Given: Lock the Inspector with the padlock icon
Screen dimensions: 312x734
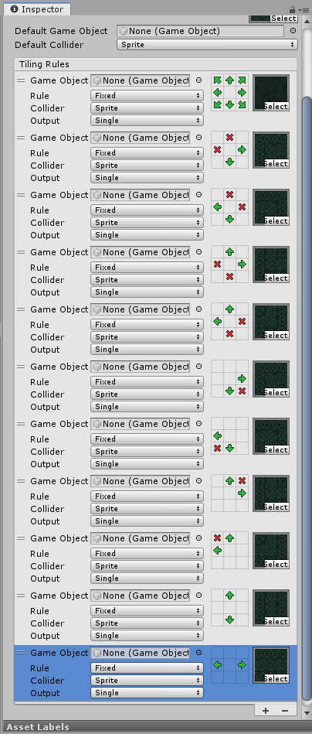Looking at the screenshot, I should pos(292,9).
